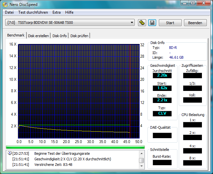Viewport: 213px width, 174px height.
Task: Click the Start speed value 1.62x
Action: pyautogui.click(x=162, y=88)
